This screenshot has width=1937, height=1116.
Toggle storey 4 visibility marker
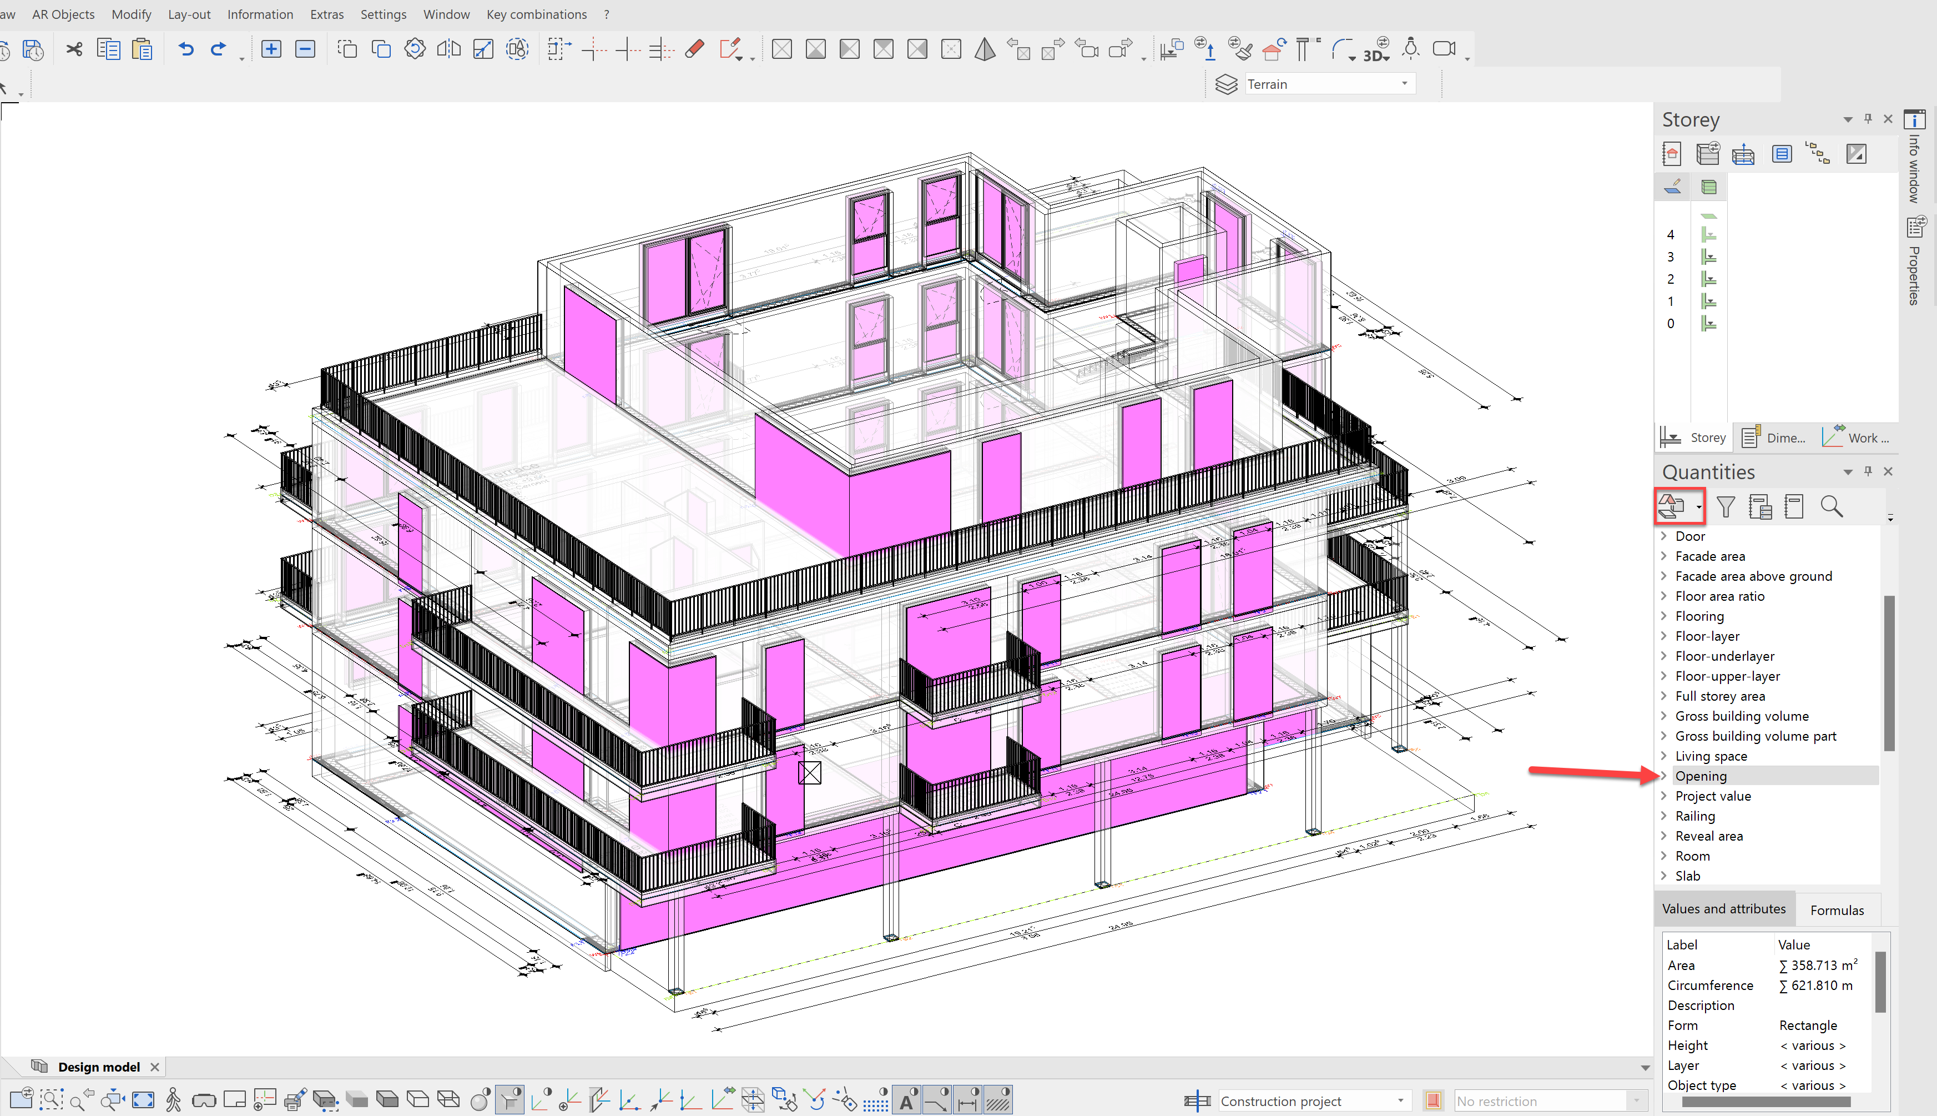1709,234
